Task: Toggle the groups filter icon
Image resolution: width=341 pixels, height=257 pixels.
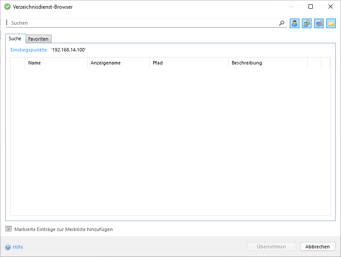Action: 307,23
